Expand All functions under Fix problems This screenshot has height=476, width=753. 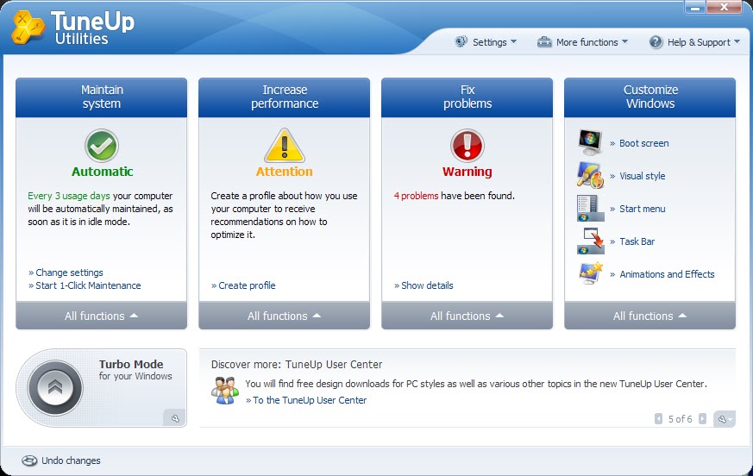[x=467, y=316]
